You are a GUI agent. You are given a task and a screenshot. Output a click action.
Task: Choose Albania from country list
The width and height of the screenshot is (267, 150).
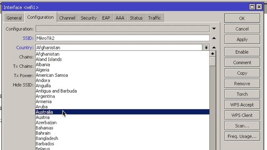point(122,65)
